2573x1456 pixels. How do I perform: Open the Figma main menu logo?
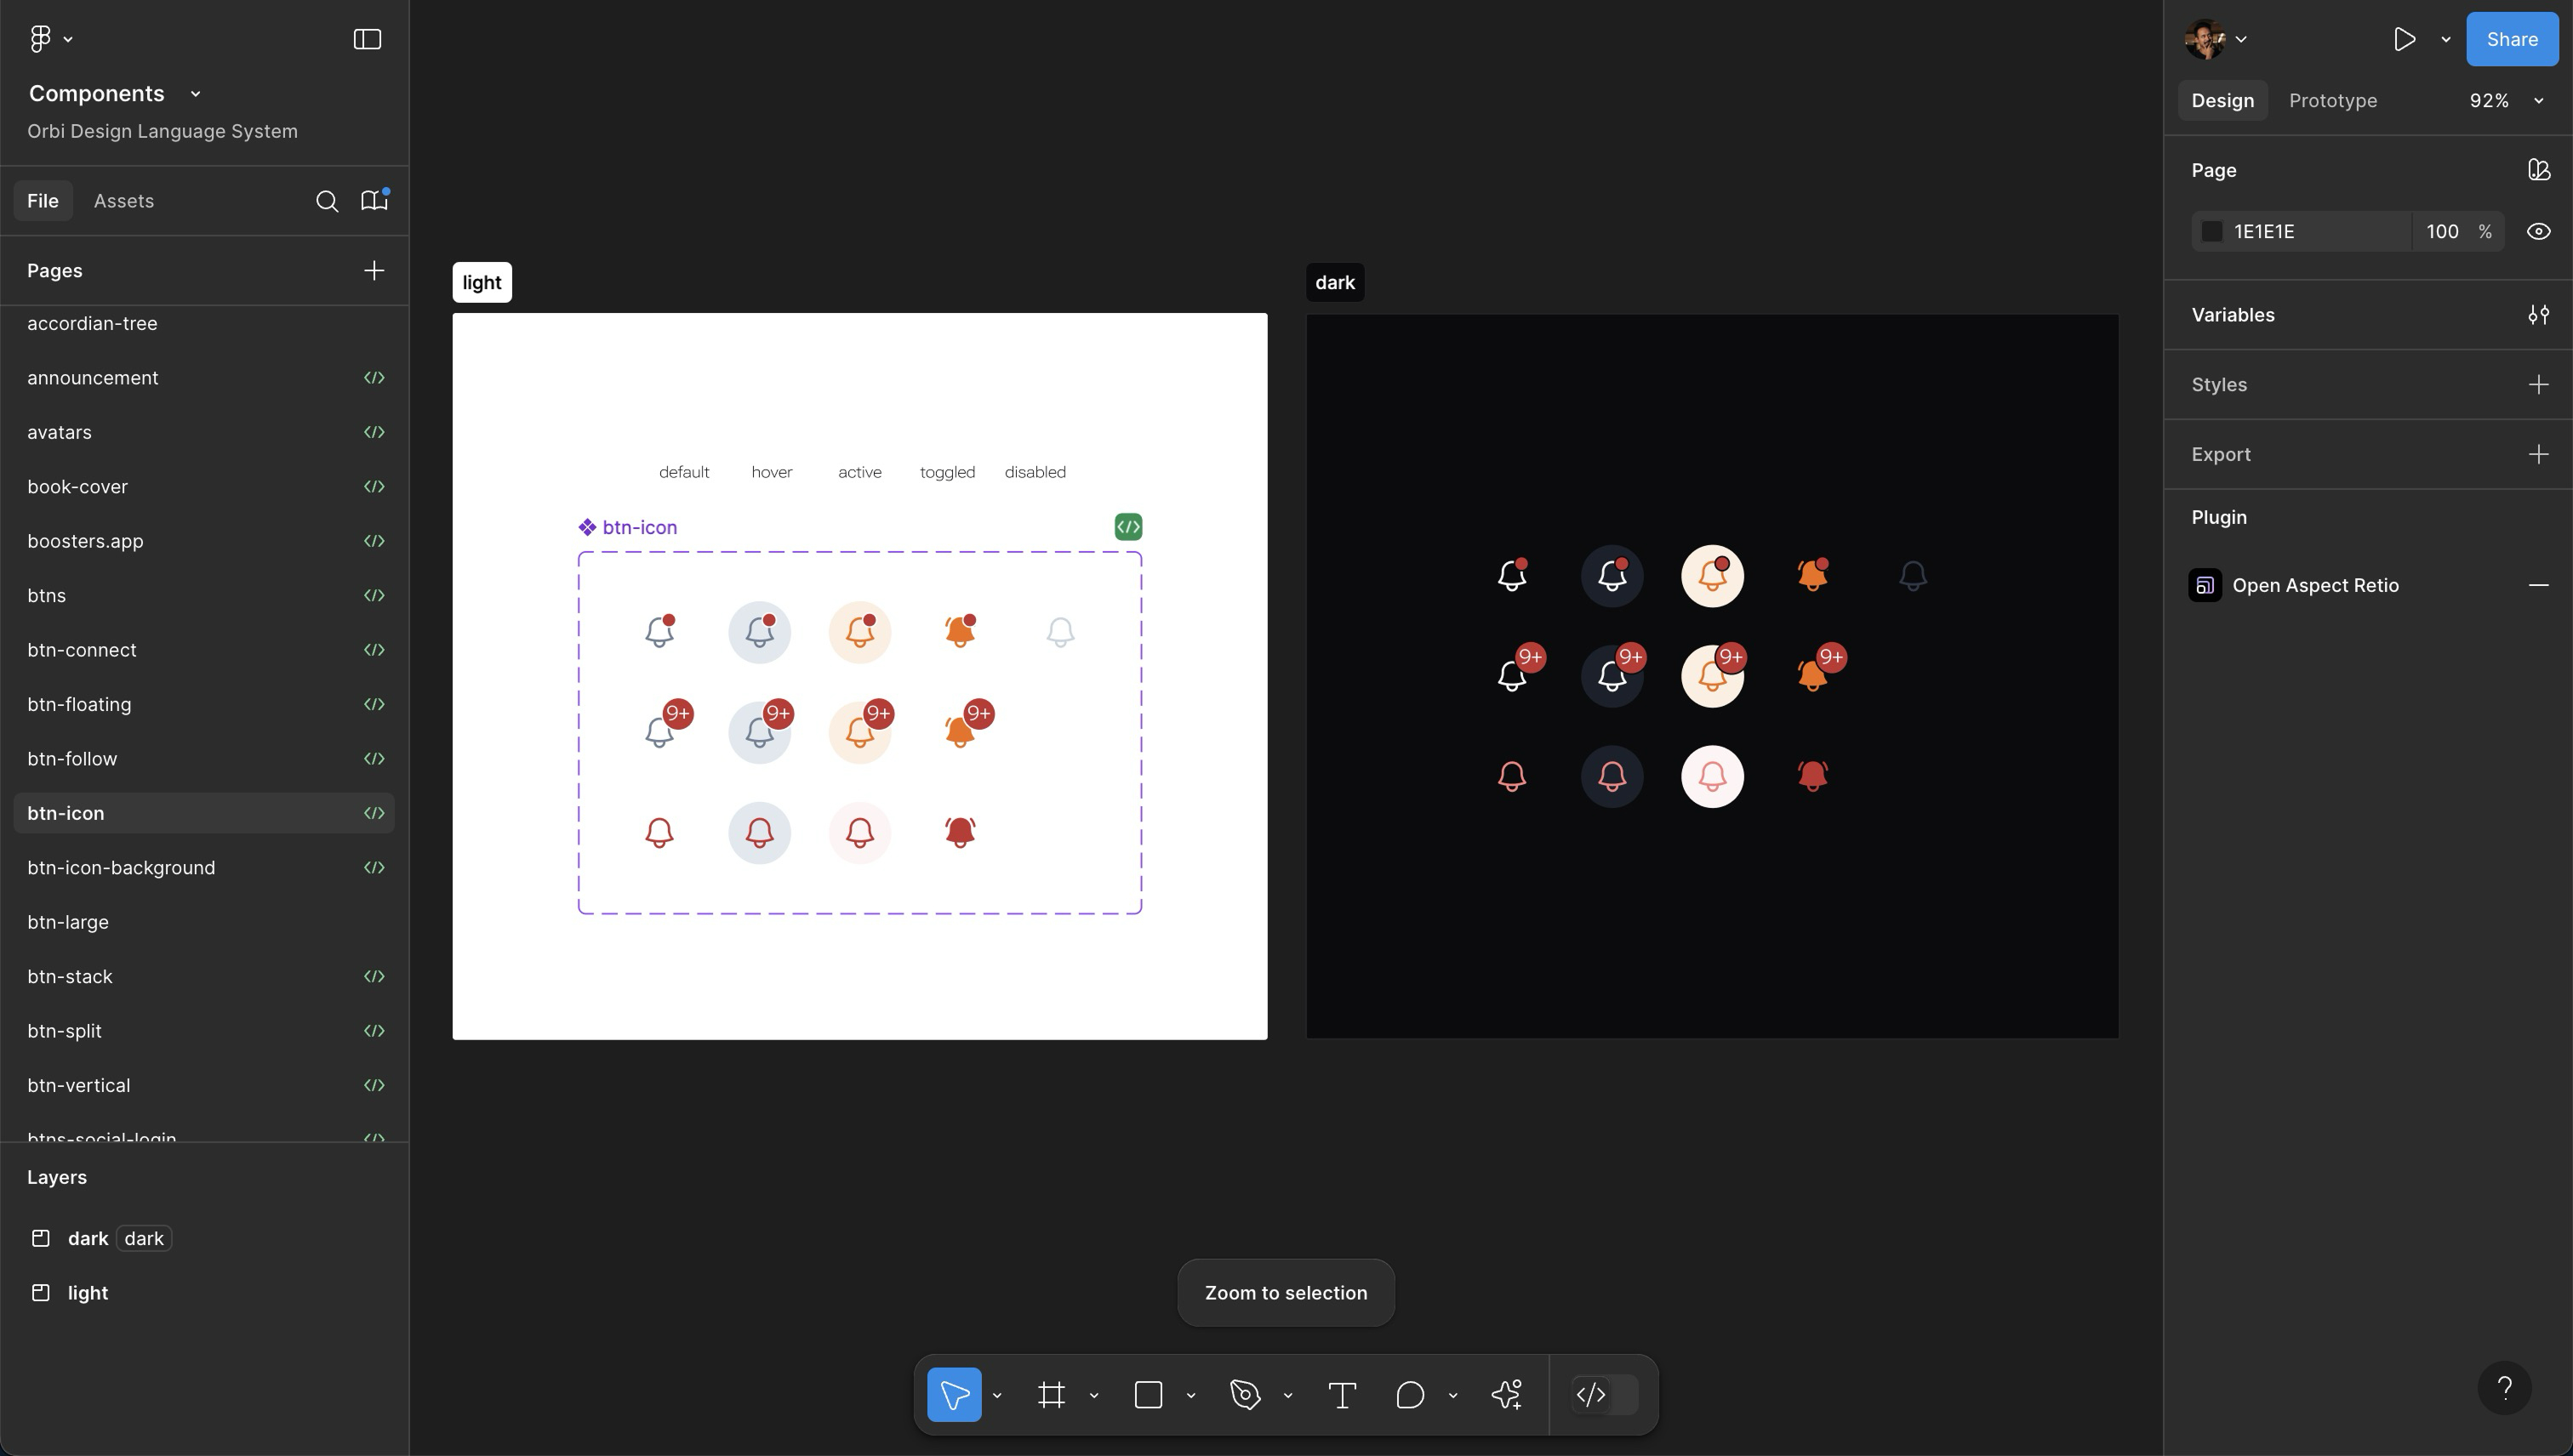click(40, 39)
